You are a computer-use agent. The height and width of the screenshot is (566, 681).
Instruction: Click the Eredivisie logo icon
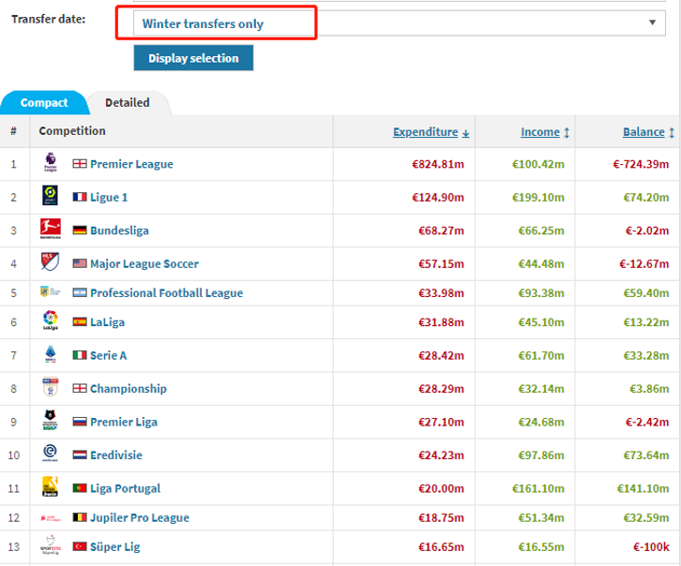pyautogui.click(x=50, y=453)
